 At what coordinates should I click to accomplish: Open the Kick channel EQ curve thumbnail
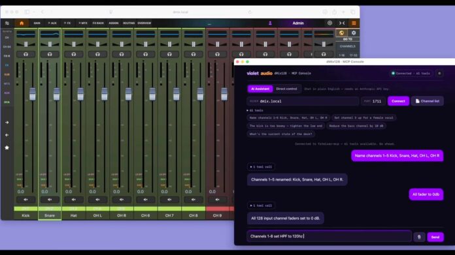click(26, 34)
